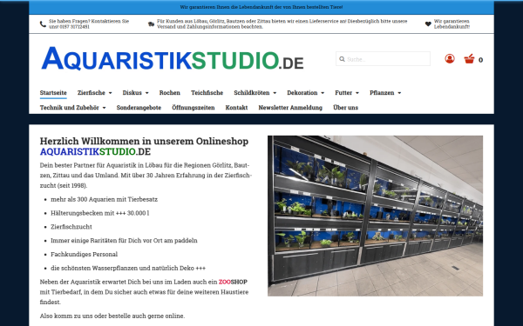
Task: Open the Öffnungszeiten menu item
Action: [x=194, y=108]
